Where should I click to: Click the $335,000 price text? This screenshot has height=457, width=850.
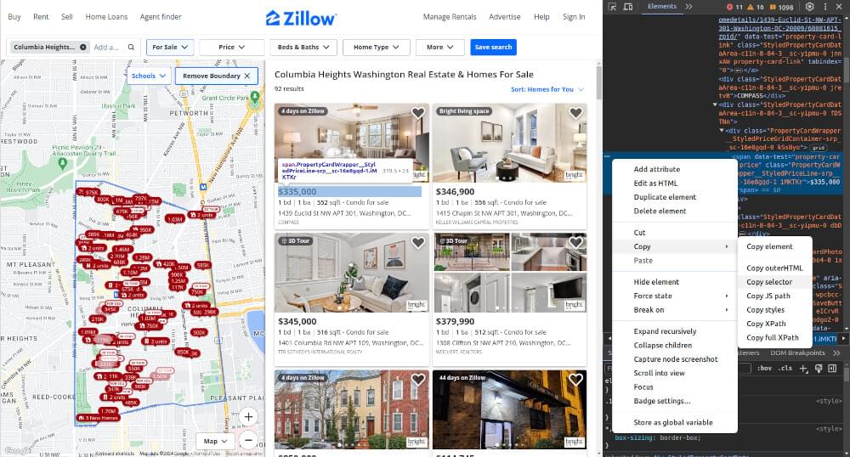pyautogui.click(x=297, y=192)
